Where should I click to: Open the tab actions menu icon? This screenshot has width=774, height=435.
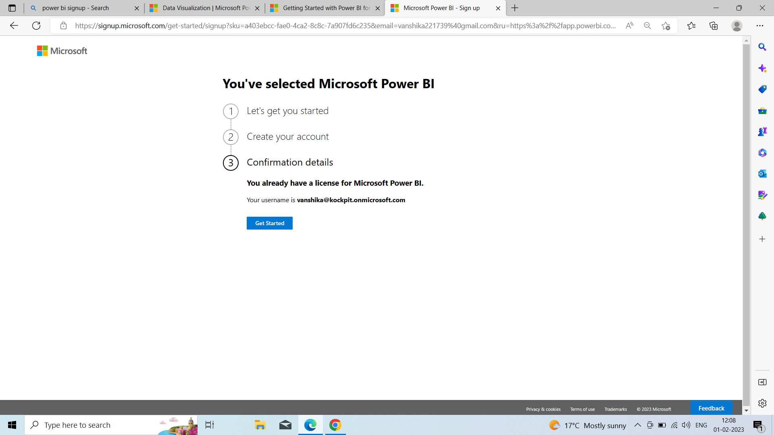click(x=12, y=8)
